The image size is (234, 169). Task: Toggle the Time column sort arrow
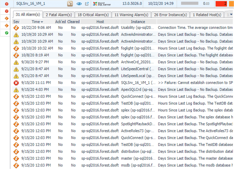coord(42,22)
